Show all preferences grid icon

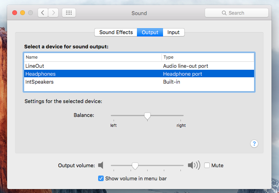(68, 13)
